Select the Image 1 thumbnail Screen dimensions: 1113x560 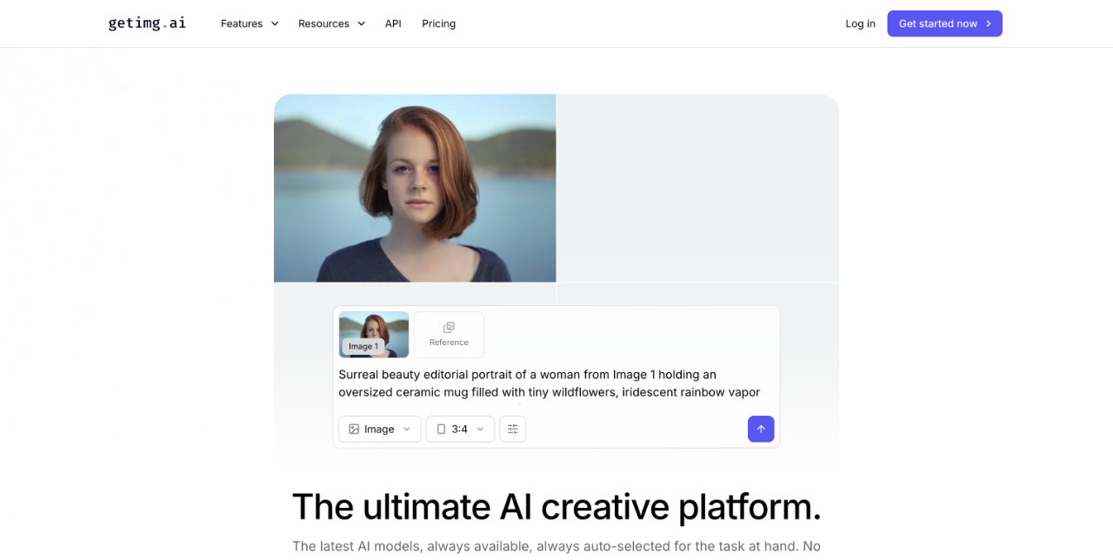click(373, 335)
